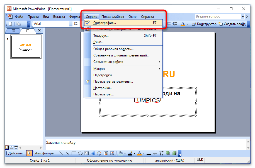
Task: Click the Создать слайд button
Action: (x=232, y=24)
